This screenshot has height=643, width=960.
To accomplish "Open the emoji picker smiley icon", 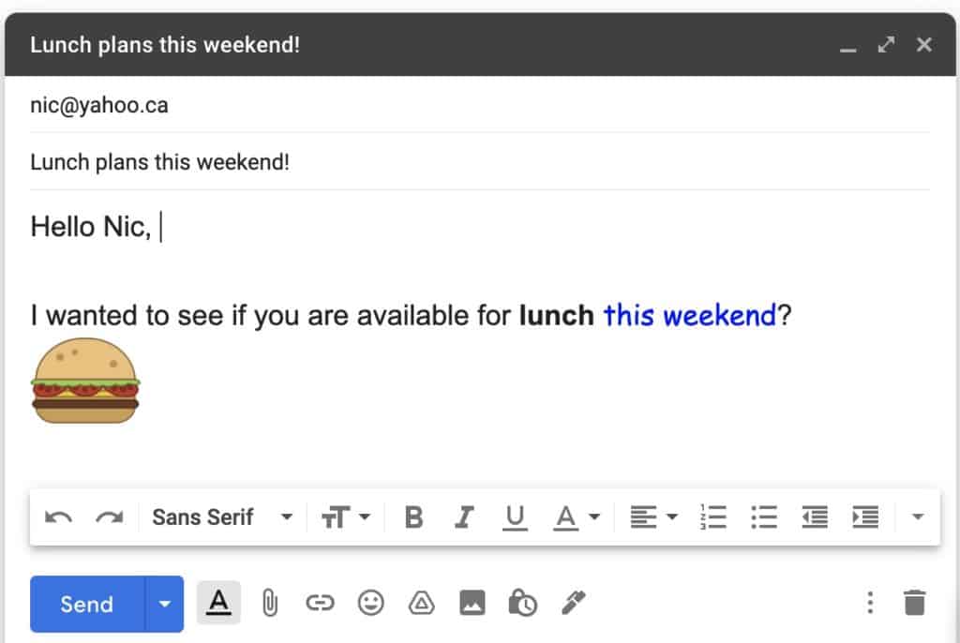I will (370, 604).
